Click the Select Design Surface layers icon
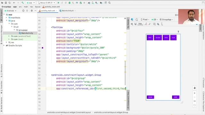 pos(132,19)
